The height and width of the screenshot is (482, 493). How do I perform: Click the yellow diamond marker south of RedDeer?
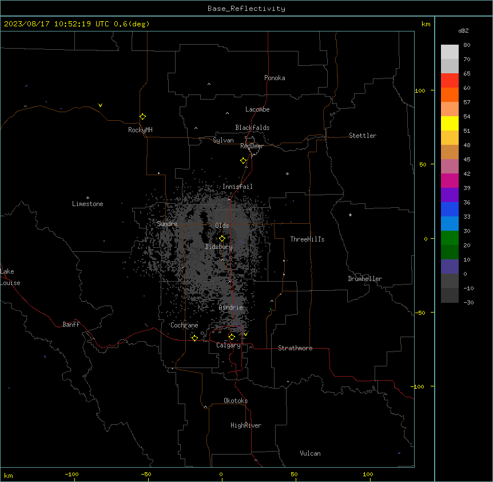click(x=244, y=161)
